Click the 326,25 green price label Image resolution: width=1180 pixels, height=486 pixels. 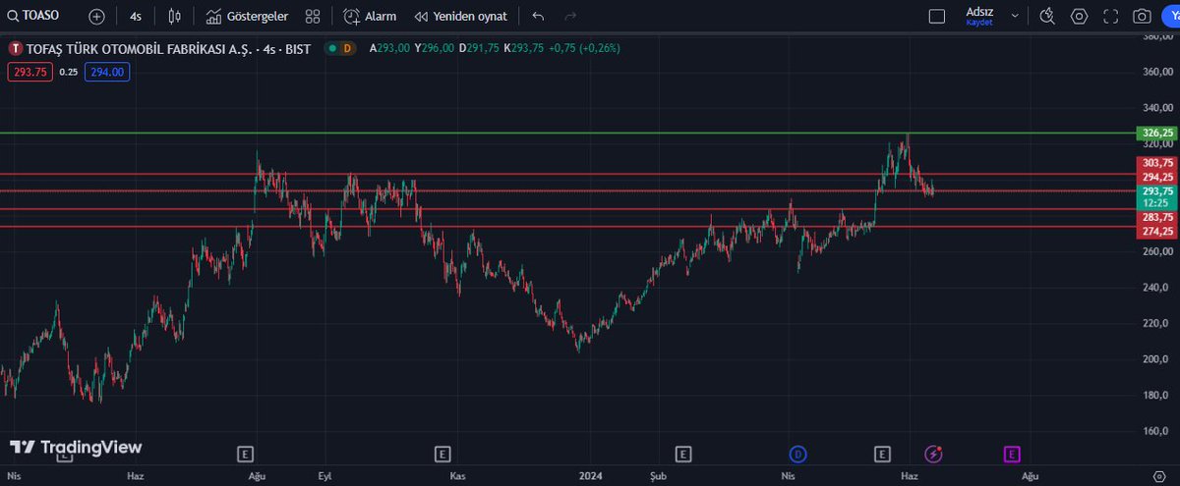coord(1157,133)
